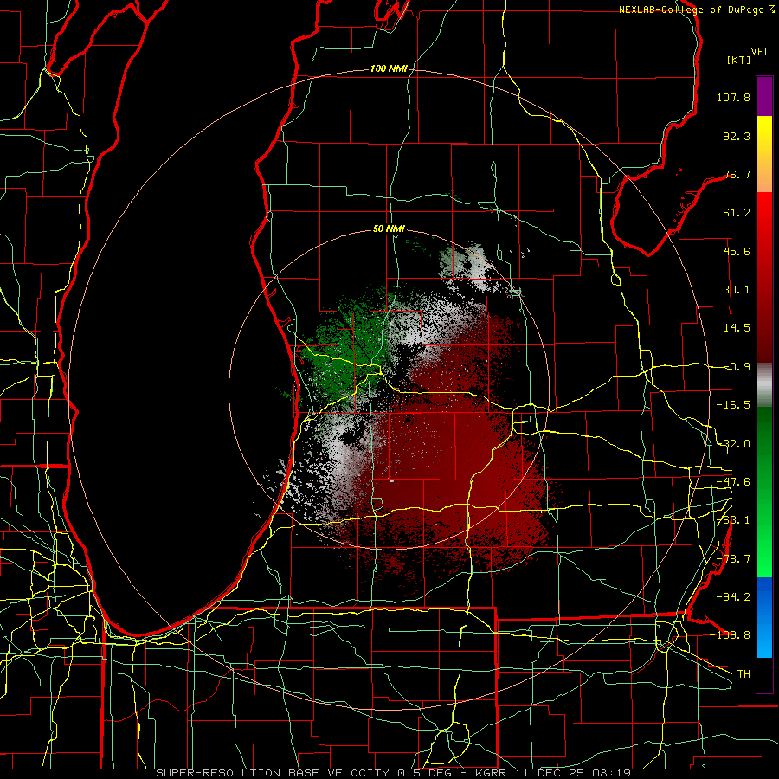The height and width of the screenshot is (779, 779).
Task: Click the TH threshold label
Action: pos(744,673)
